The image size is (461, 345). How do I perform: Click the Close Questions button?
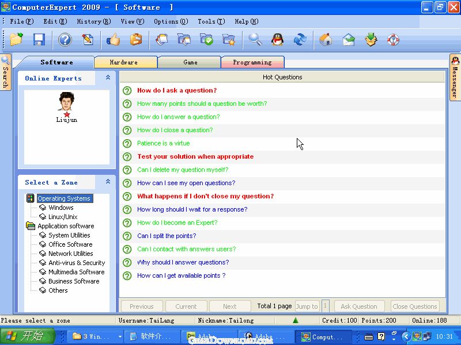point(415,306)
